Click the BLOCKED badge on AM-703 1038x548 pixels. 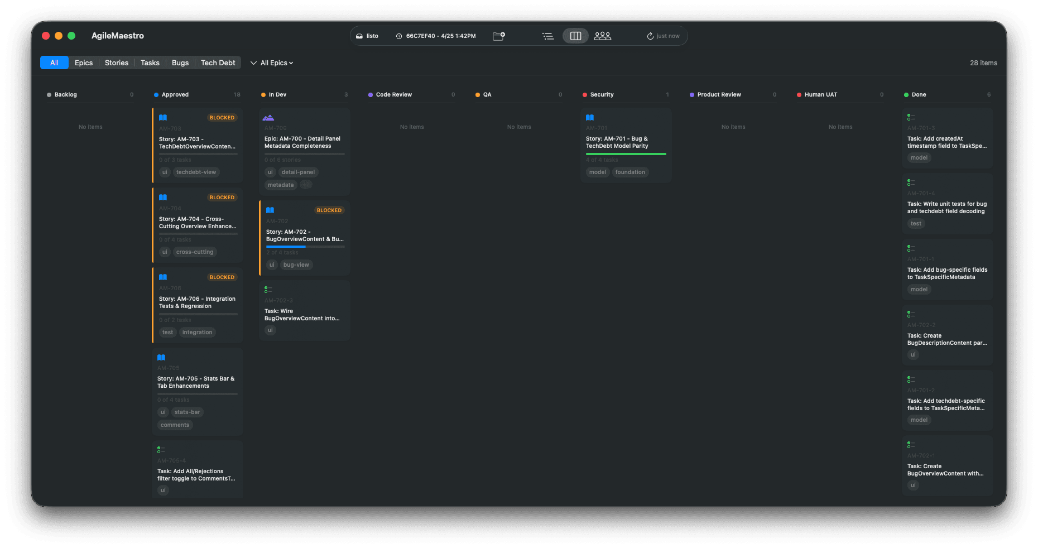tap(222, 118)
